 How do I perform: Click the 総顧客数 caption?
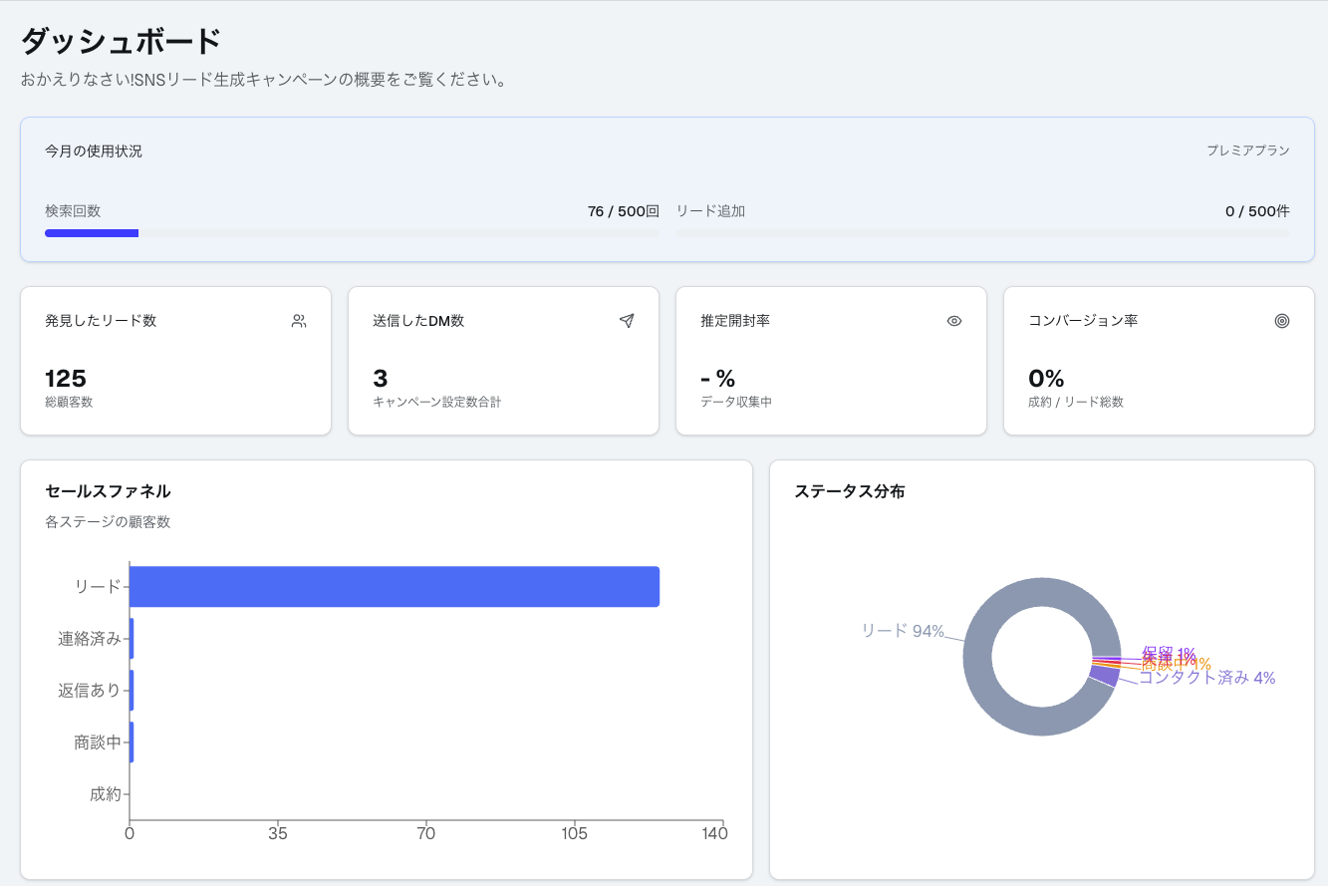69,402
